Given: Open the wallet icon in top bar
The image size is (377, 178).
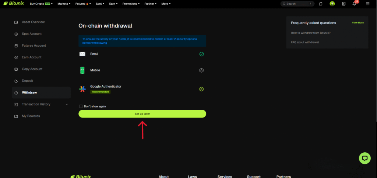Looking at the screenshot, I should 321,4.
